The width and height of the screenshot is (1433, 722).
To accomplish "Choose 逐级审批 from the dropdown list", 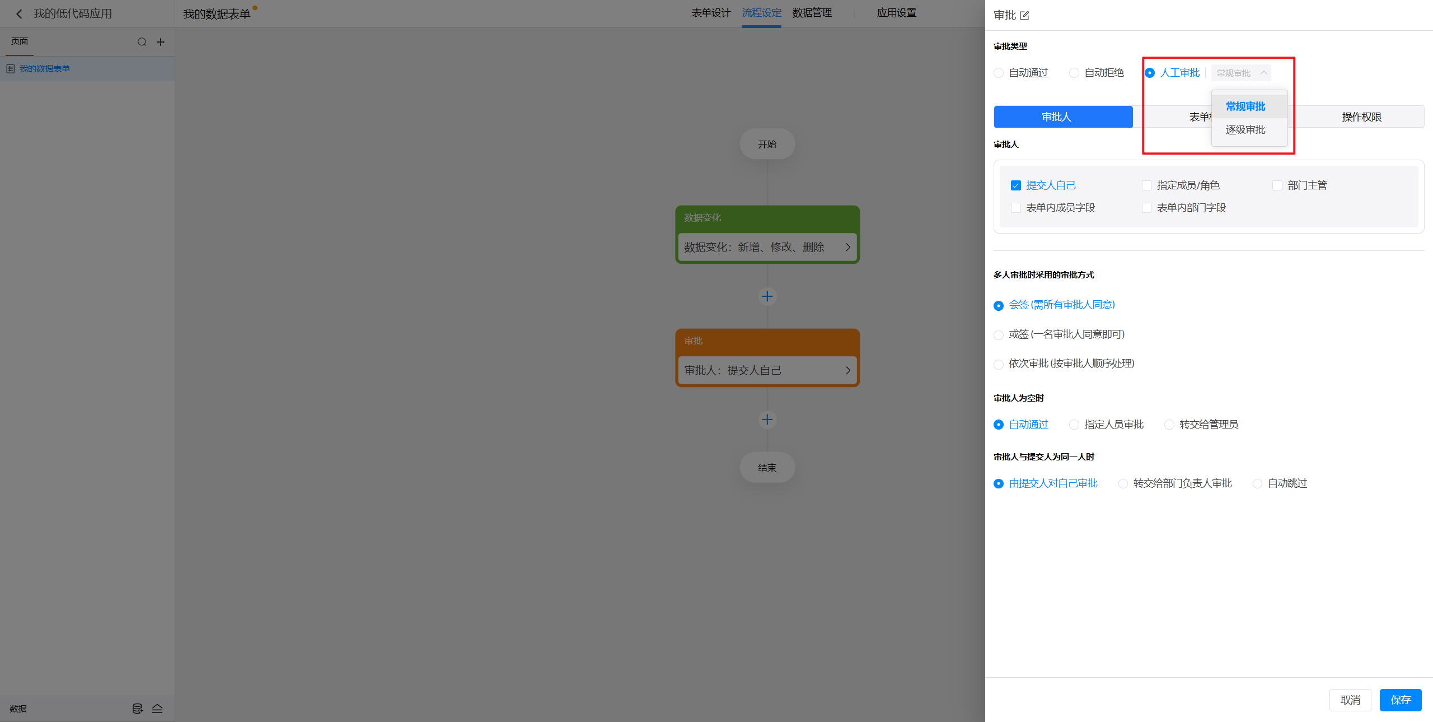I will pos(1245,130).
